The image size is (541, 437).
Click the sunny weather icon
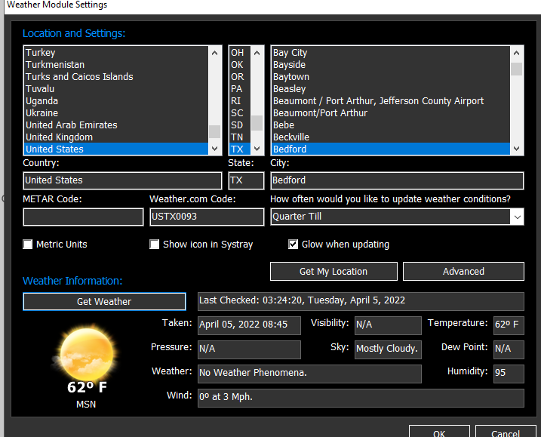coord(86,354)
